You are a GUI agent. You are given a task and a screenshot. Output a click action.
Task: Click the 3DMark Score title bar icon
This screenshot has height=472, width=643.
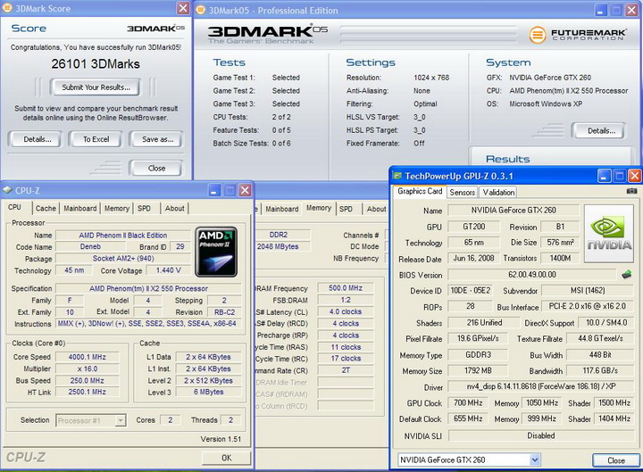point(7,8)
